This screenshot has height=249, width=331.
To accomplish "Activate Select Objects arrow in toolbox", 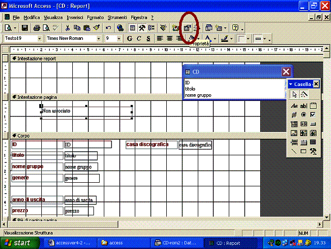I will [294, 94].
